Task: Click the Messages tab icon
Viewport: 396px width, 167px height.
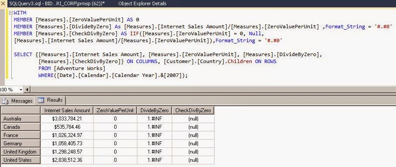Action: pyautogui.click(x=5, y=101)
